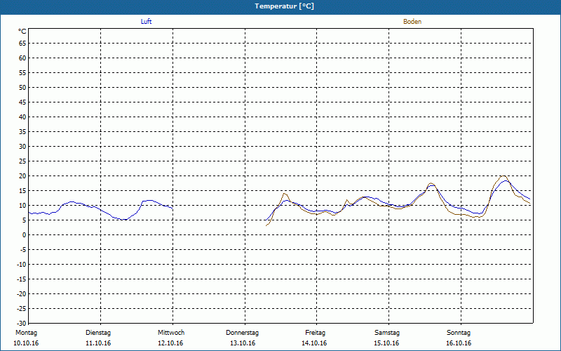Click the date 11.10.16
Image resolution: width=561 pixels, height=351 pixels.
(98, 343)
